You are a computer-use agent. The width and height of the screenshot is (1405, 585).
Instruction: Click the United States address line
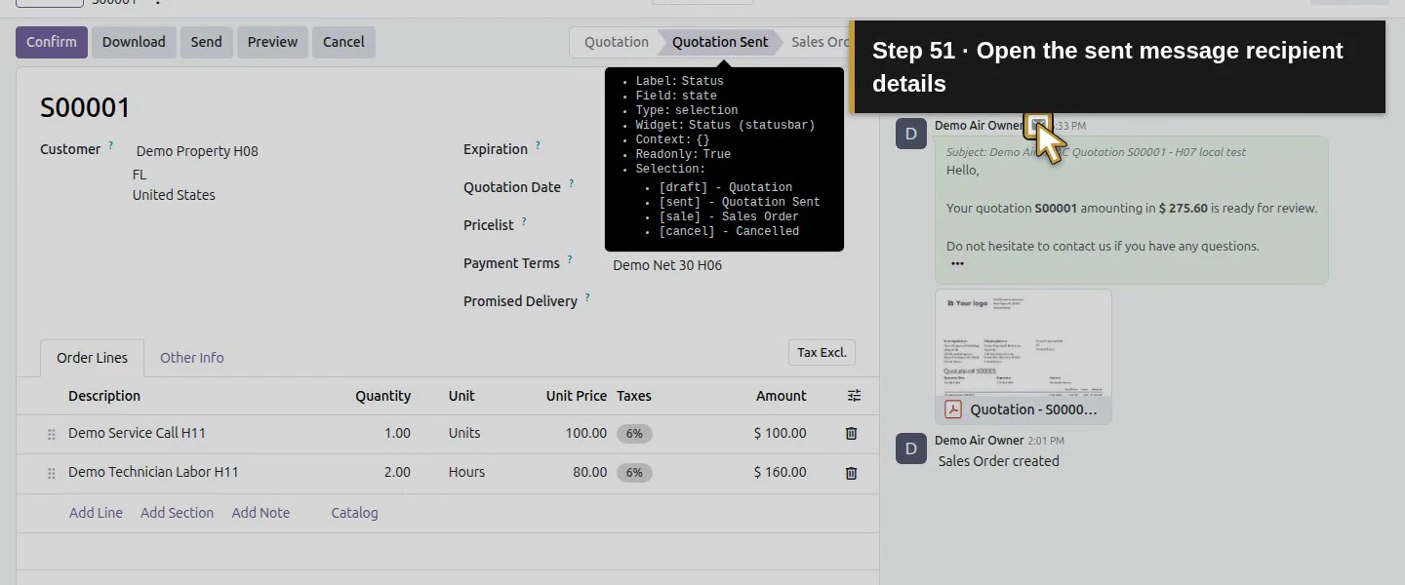174,195
